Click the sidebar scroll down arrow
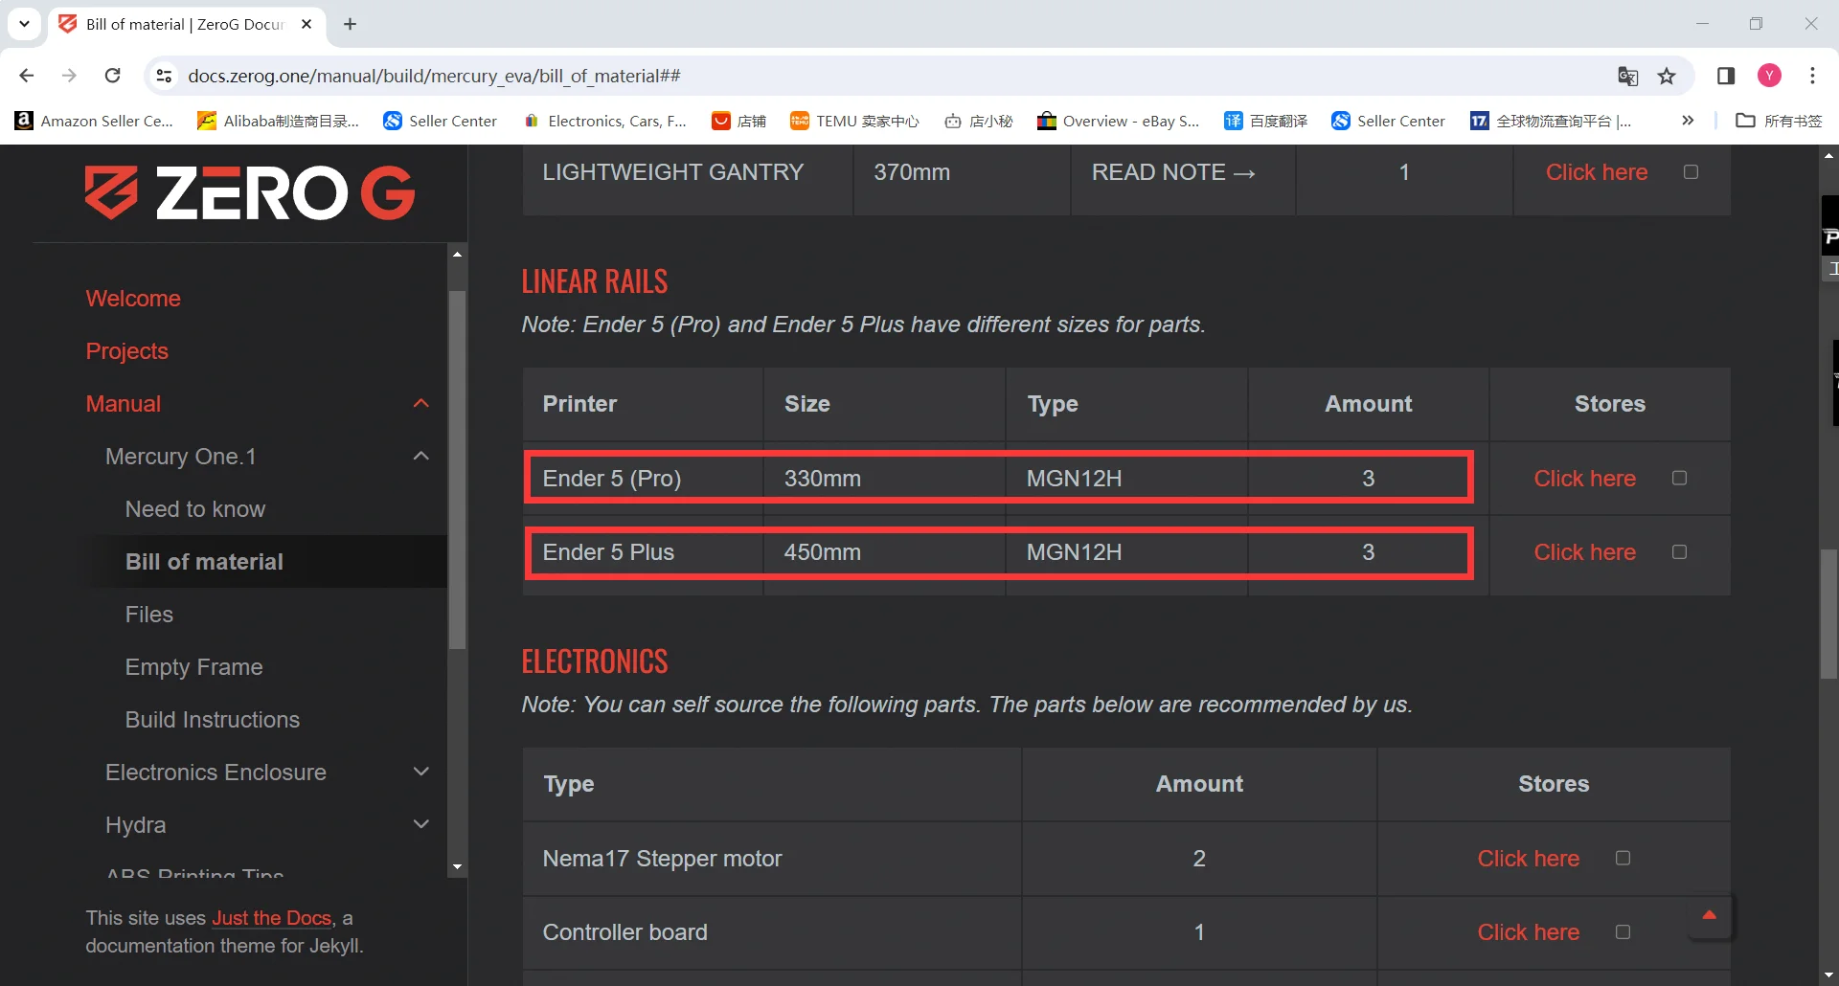Image resolution: width=1839 pixels, height=986 pixels. (457, 867)
